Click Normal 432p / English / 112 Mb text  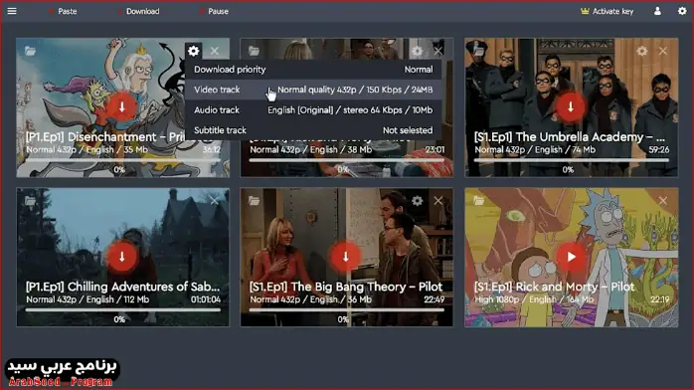click(x=87, y=299)
